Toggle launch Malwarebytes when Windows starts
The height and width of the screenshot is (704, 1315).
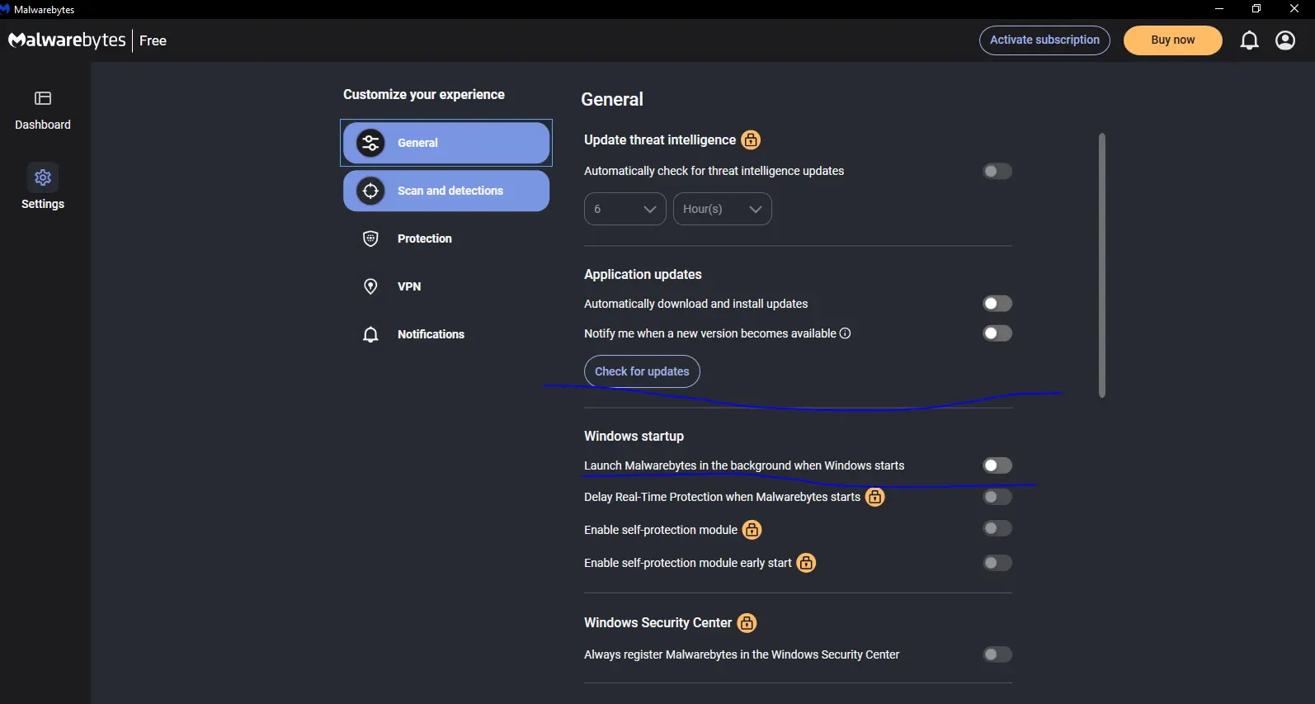[x=997, y=465]
